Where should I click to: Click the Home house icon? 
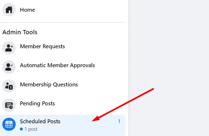point(9,10)
